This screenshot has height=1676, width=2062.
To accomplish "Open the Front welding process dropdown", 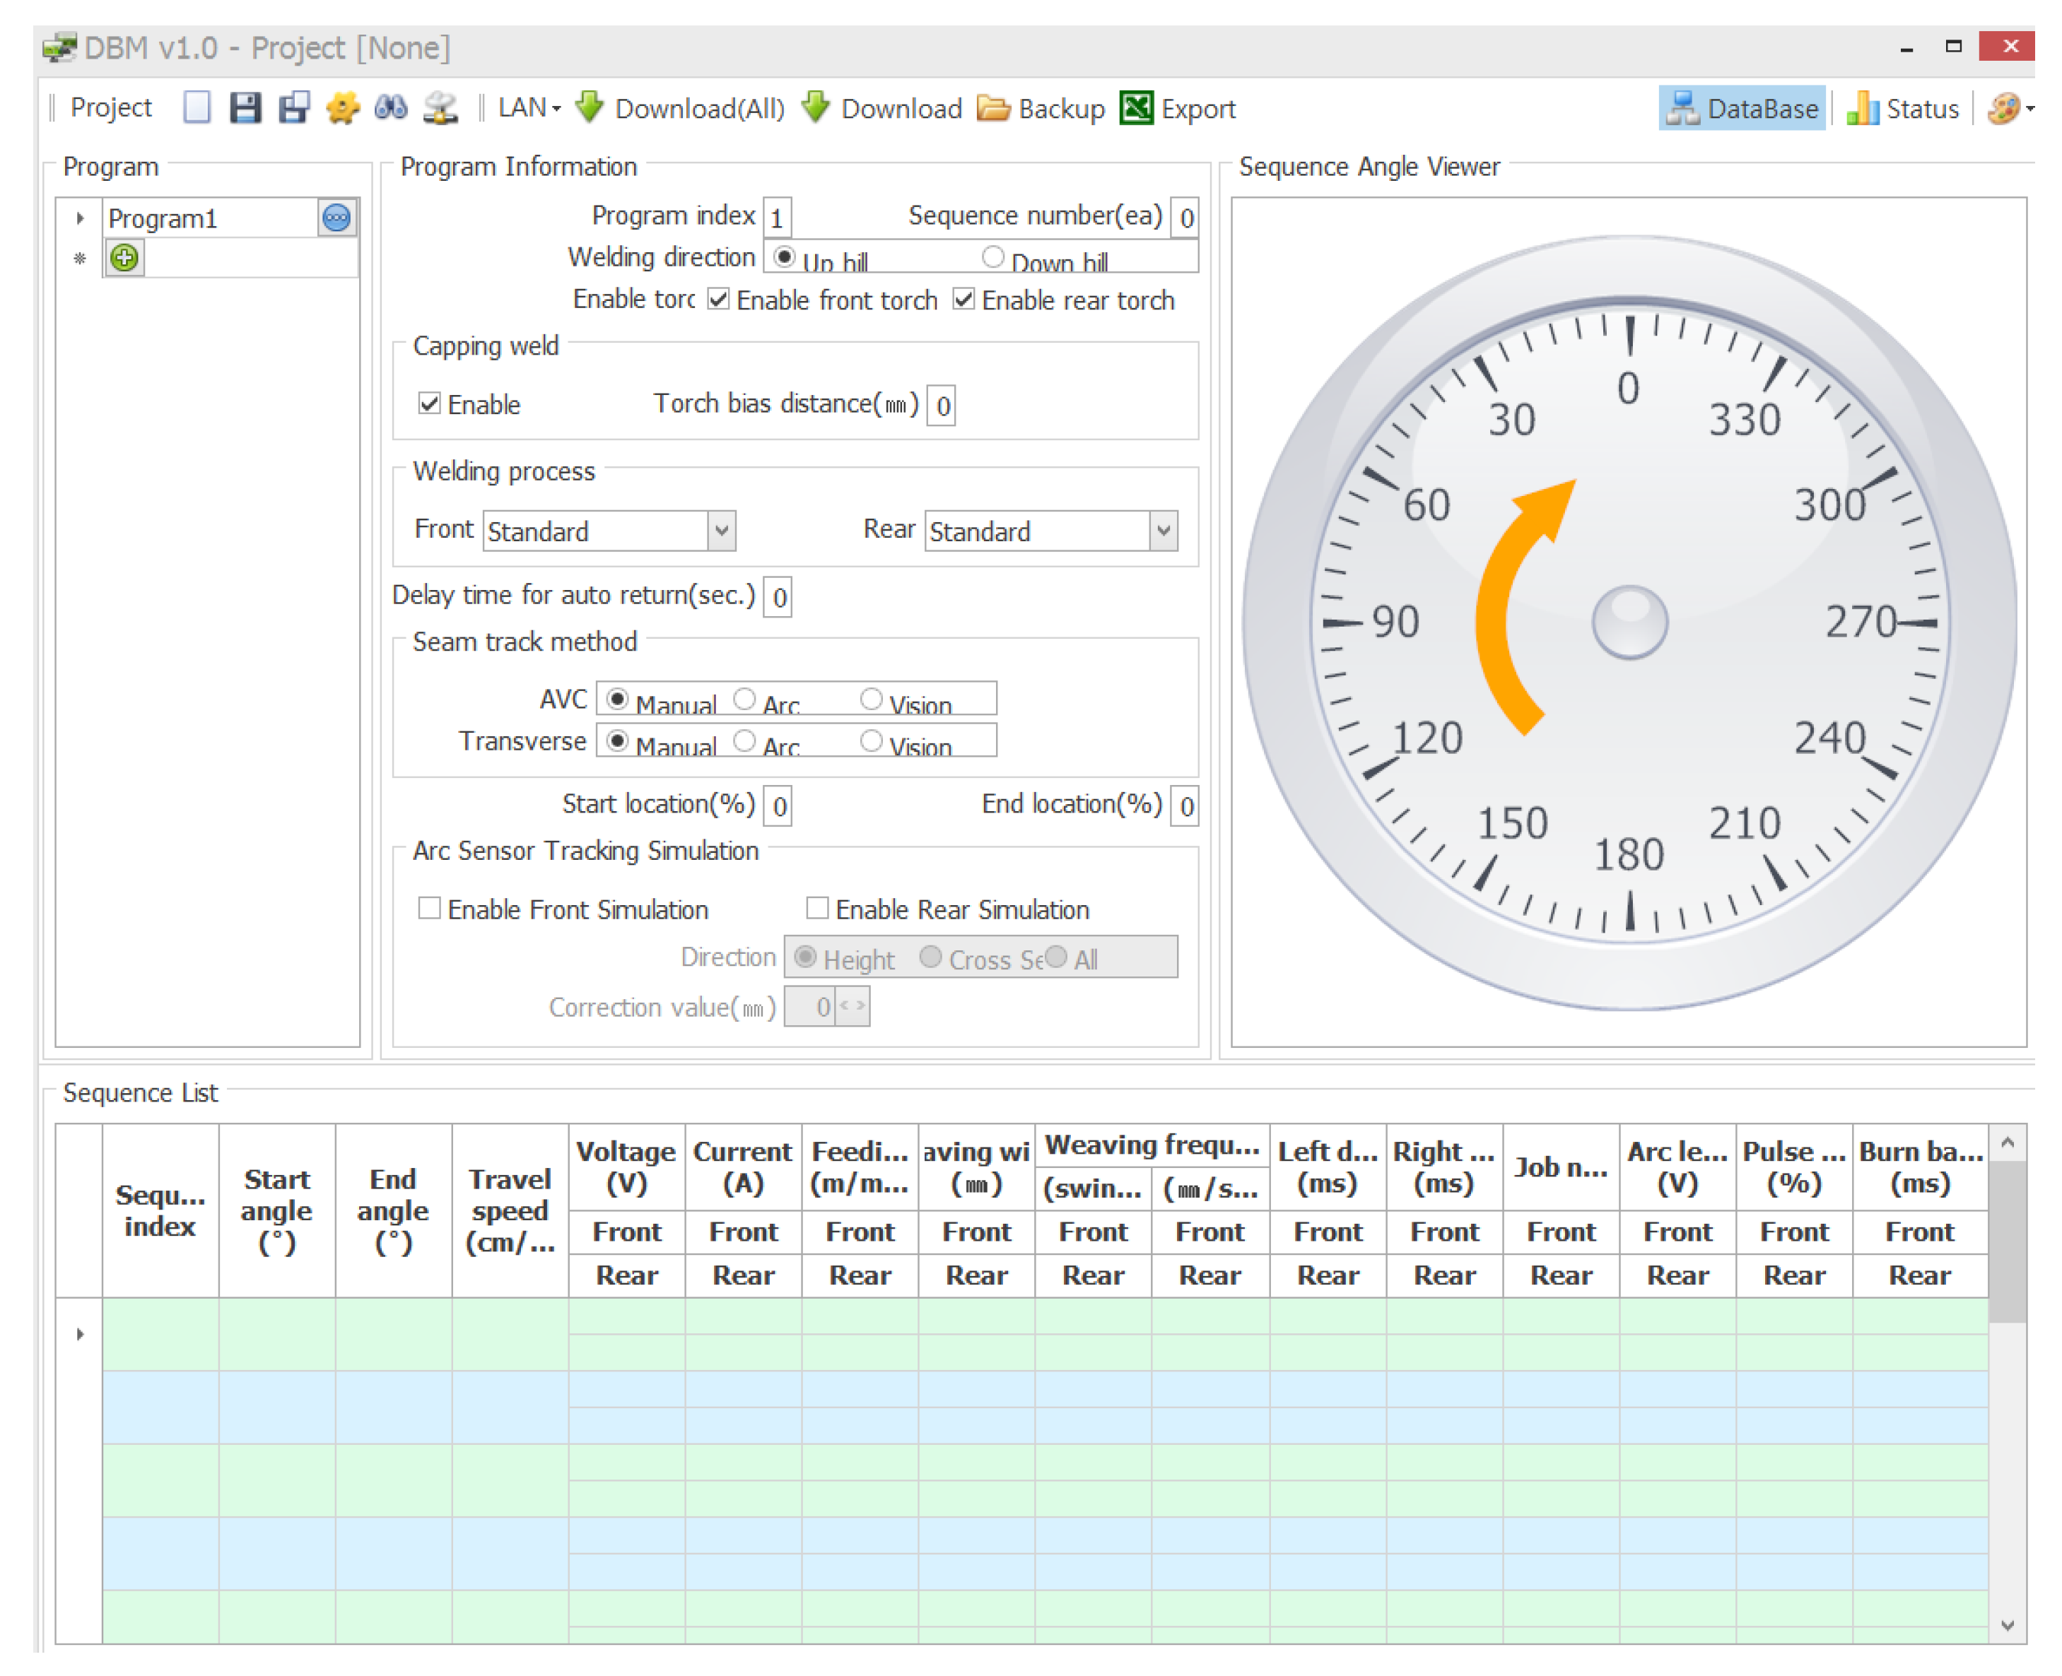I will coord(720,531).
